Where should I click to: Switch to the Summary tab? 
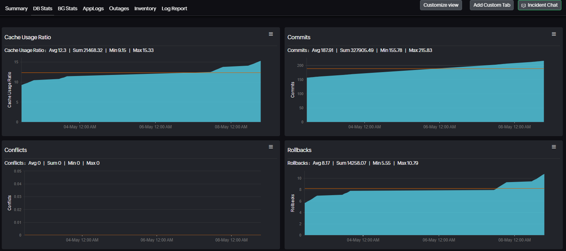(x=16, y=8)
